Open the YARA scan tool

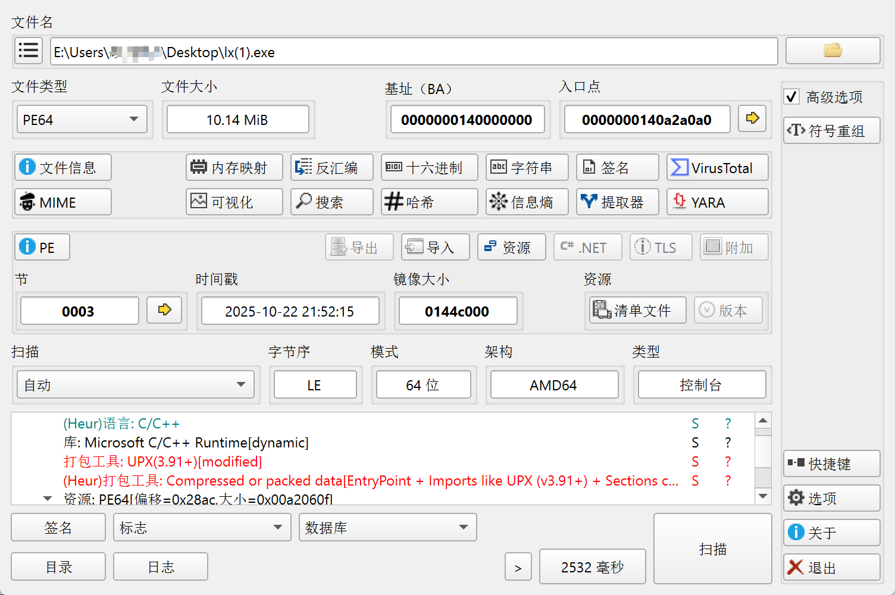[717, 202]
